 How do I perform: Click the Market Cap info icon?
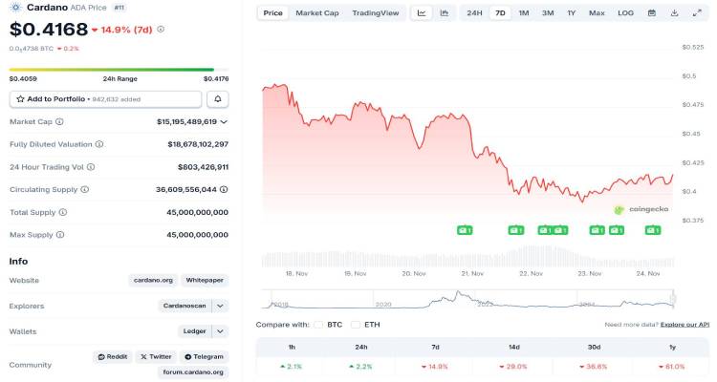pyautogui.click(x=59, y=122)
